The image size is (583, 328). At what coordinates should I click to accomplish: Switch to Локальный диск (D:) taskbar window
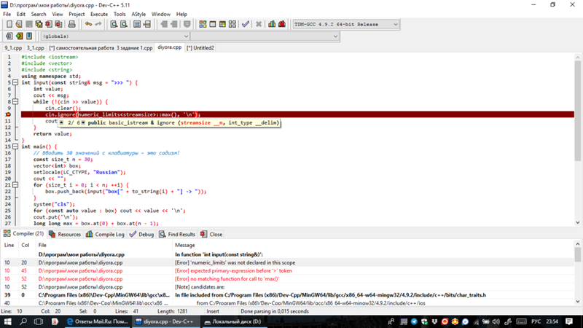(x=233, y=321)
